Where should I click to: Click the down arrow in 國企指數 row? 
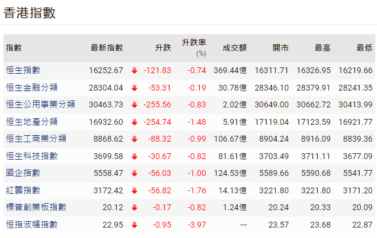pos(134,174)
